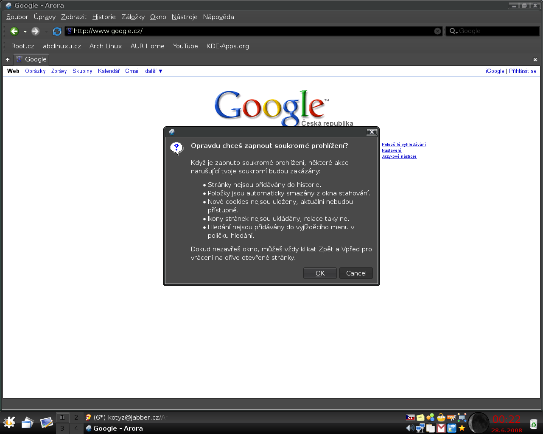Click the CZ keyboard layout flag

pos(410,417)
